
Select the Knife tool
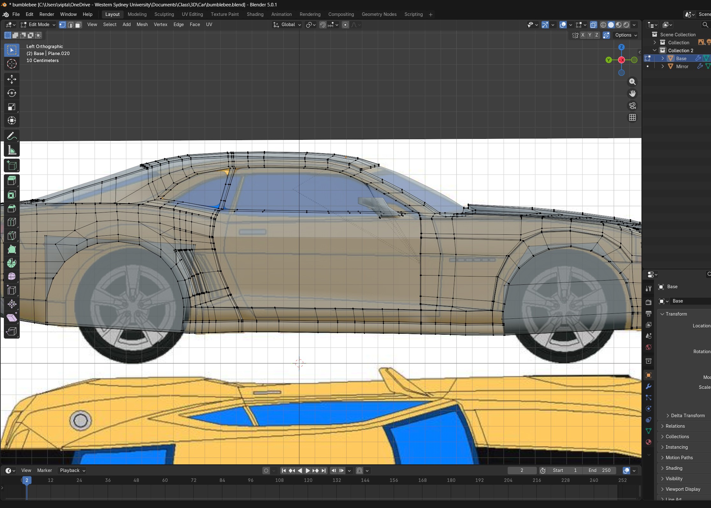point(12,236)
